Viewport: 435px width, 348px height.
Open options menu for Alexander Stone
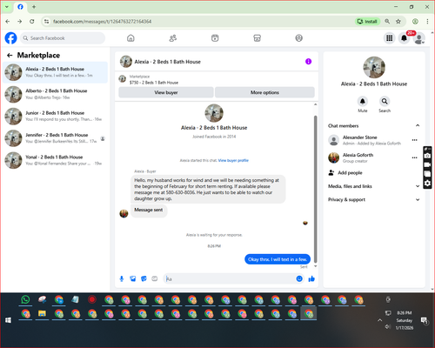point(415,140)
